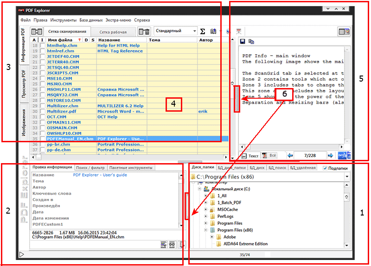The height and width of the screenshot is (266, 371).
Task: Expand the Adobe folder node
Action: tap(212, 237)
